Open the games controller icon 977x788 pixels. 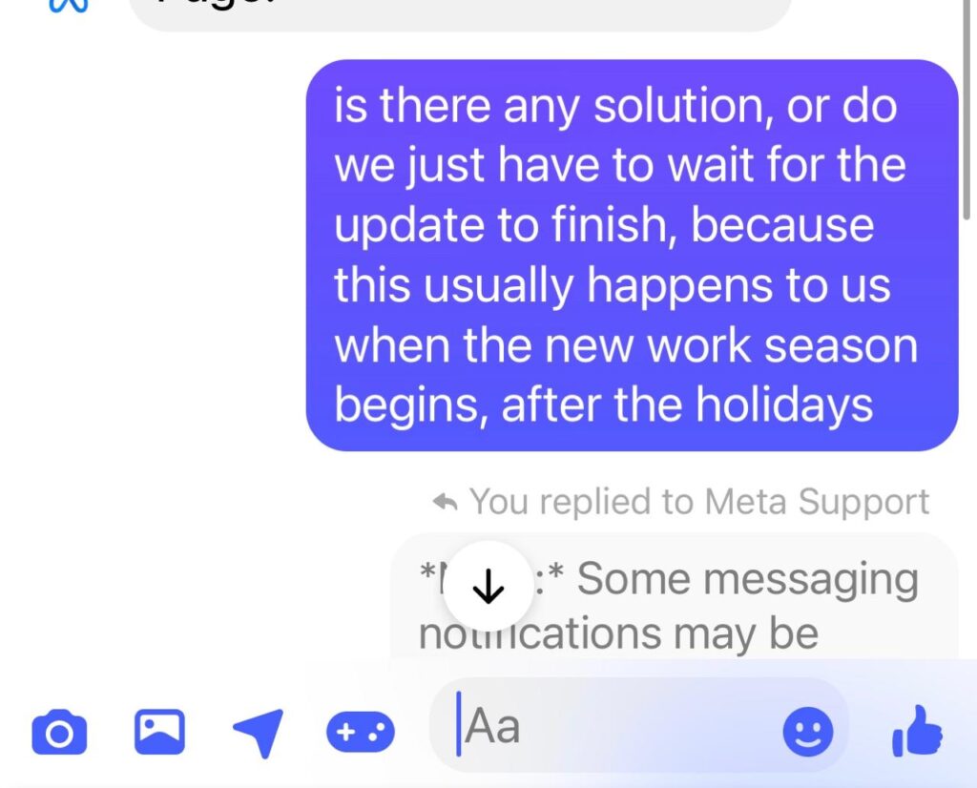360,732
